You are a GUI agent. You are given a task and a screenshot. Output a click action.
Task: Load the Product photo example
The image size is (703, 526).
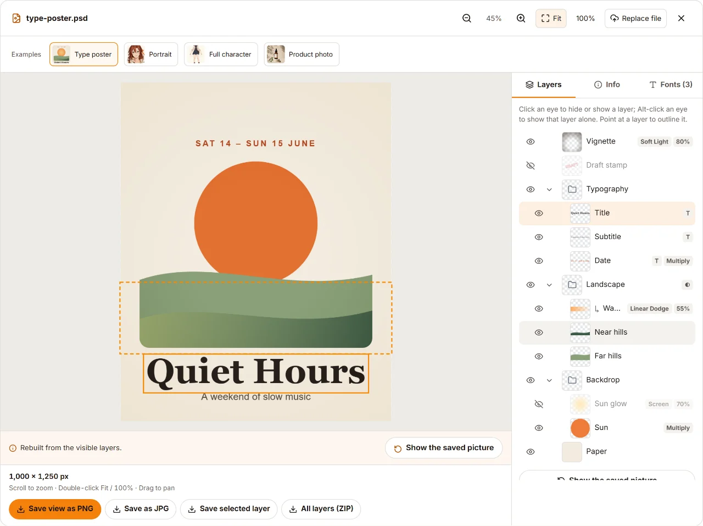click(x=302, y=54)
